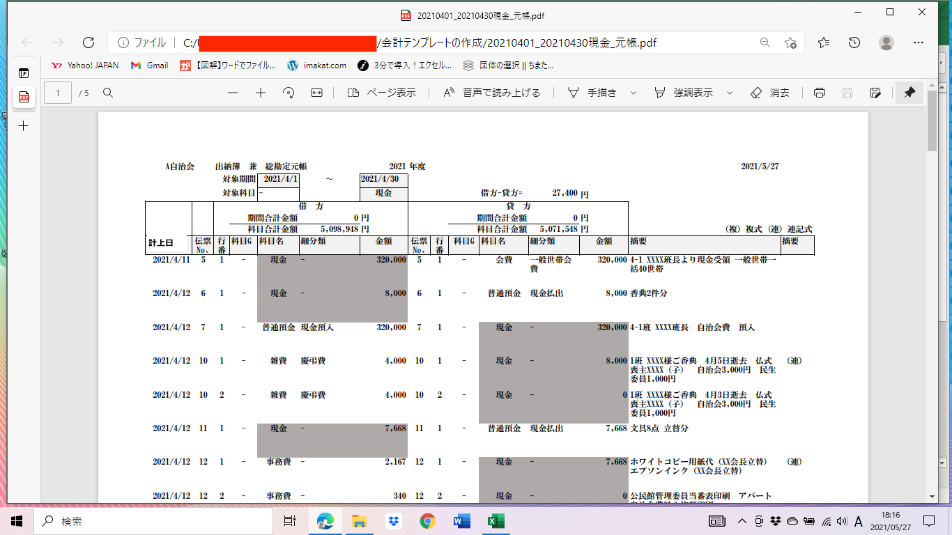
Task: Open the Yahoo! JAPAN bookmark
Action: tap(85, 65)
